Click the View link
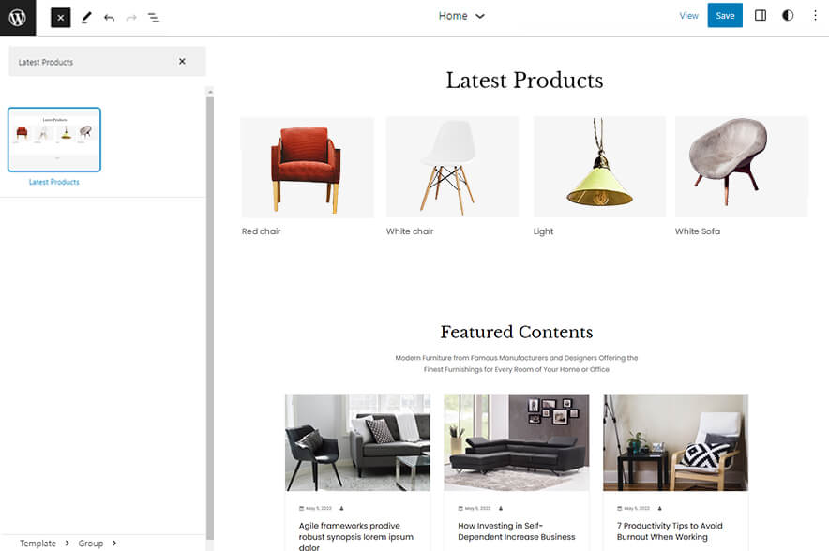This screenshot has width=829, height=551. click(688, 16)
